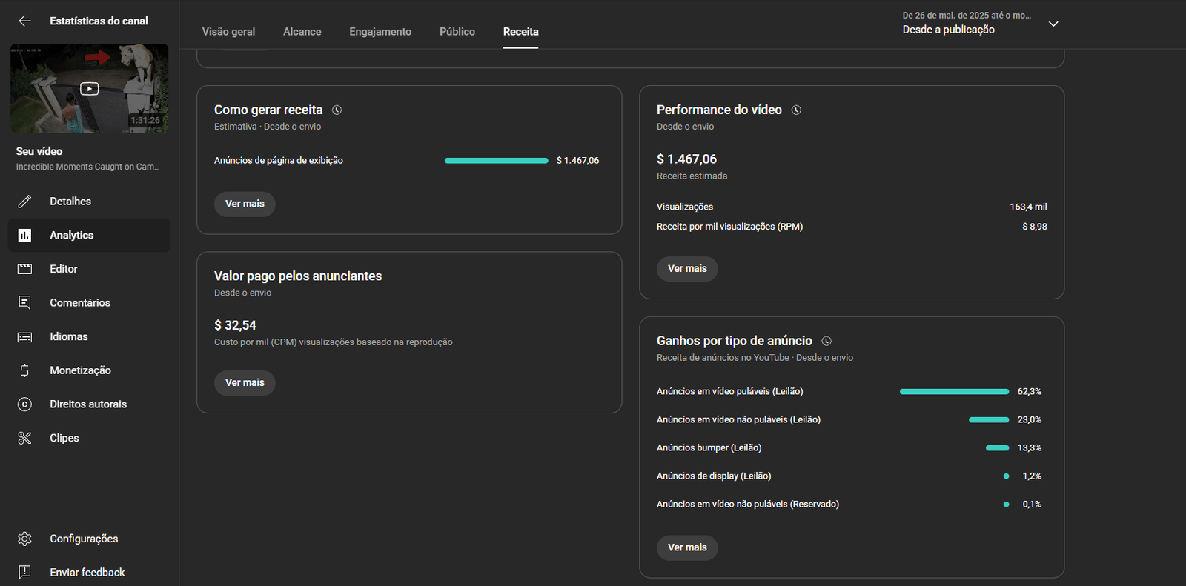1186x586 pixels.
Task: Switch to the Engajamento tab
Action: (380, 32)
